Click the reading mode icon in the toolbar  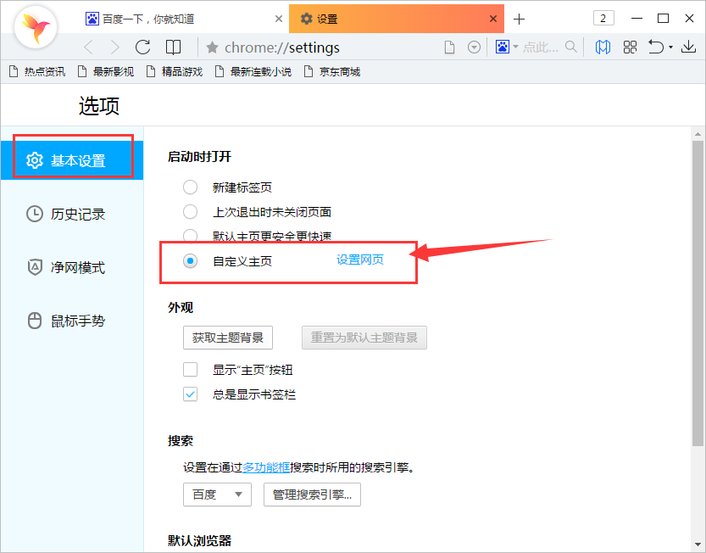[173, 47]
